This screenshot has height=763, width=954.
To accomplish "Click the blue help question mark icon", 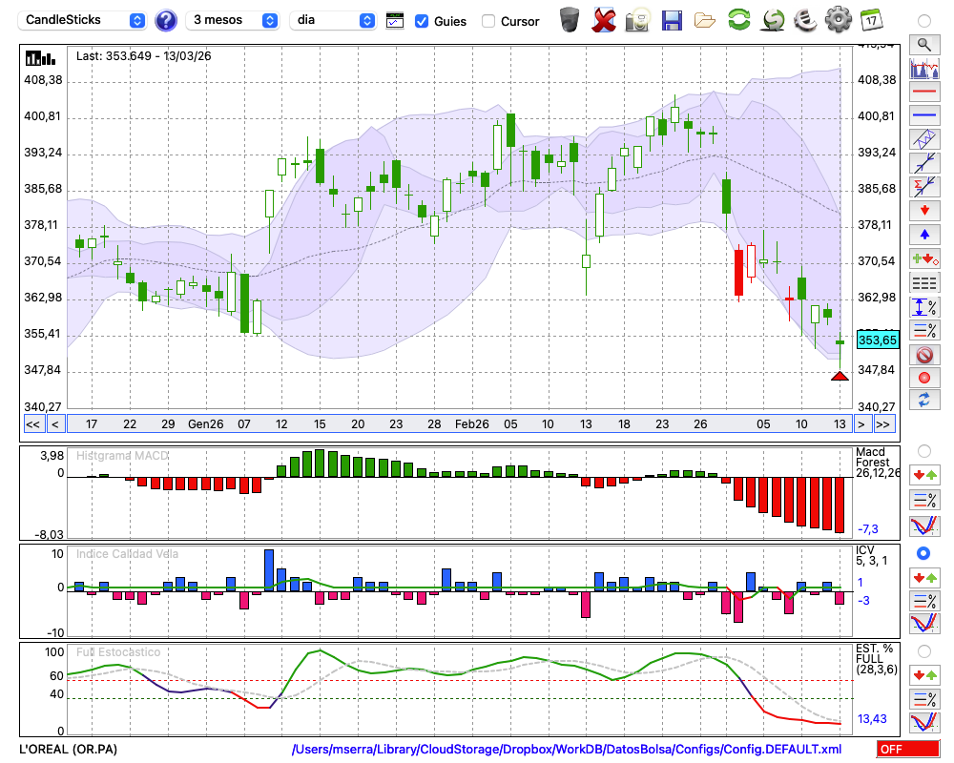I will pos(165,20).
